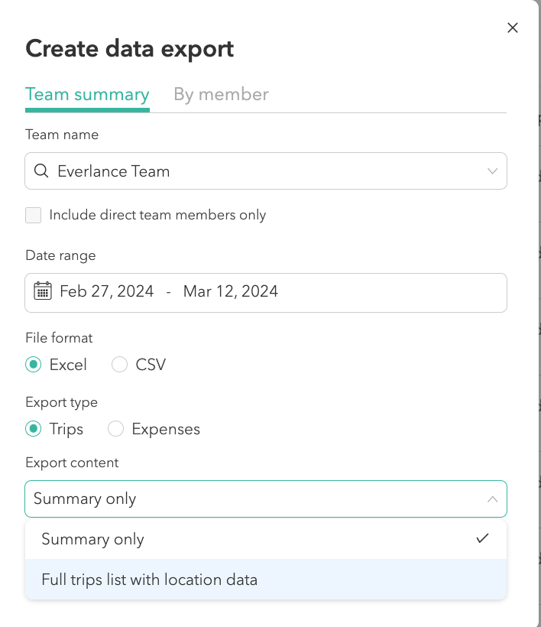Select the Trips export type radio button
This screenshot has height=627, width=541.
pos(34,429)
